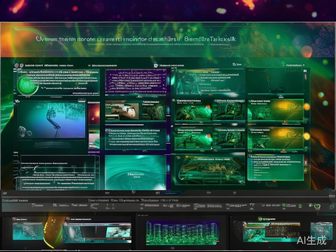Toggle the orange dot beside the upper yellow thumbnail
The width and height of the screenshot is (336, 252).
coord(307,107)
